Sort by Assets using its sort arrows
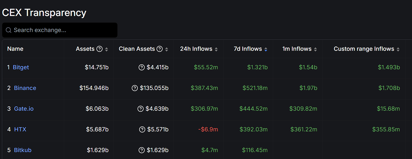 [107, 49]
